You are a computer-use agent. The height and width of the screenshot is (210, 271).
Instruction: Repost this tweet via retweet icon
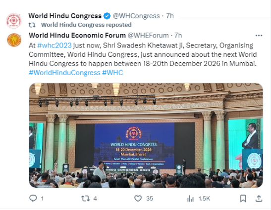(x=86, y=199)
